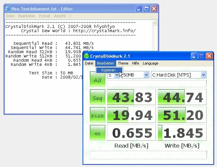The height and width of the screenshot is (167, 217).
Task: Open the C:Hard Disk [NTFS] drive dropdown
Action: (179, 75)
